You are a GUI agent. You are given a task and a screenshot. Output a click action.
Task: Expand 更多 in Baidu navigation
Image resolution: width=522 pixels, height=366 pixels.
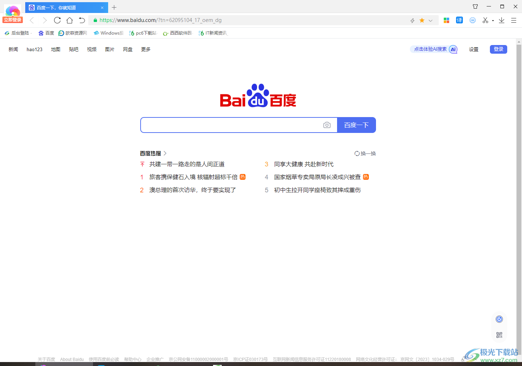(x=146, y=49)
